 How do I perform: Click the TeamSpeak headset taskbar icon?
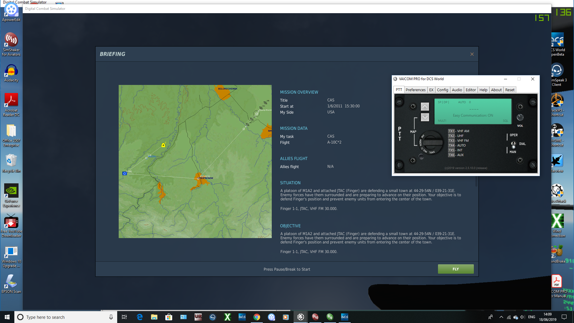pyautogui.click(x=213, y=317)
